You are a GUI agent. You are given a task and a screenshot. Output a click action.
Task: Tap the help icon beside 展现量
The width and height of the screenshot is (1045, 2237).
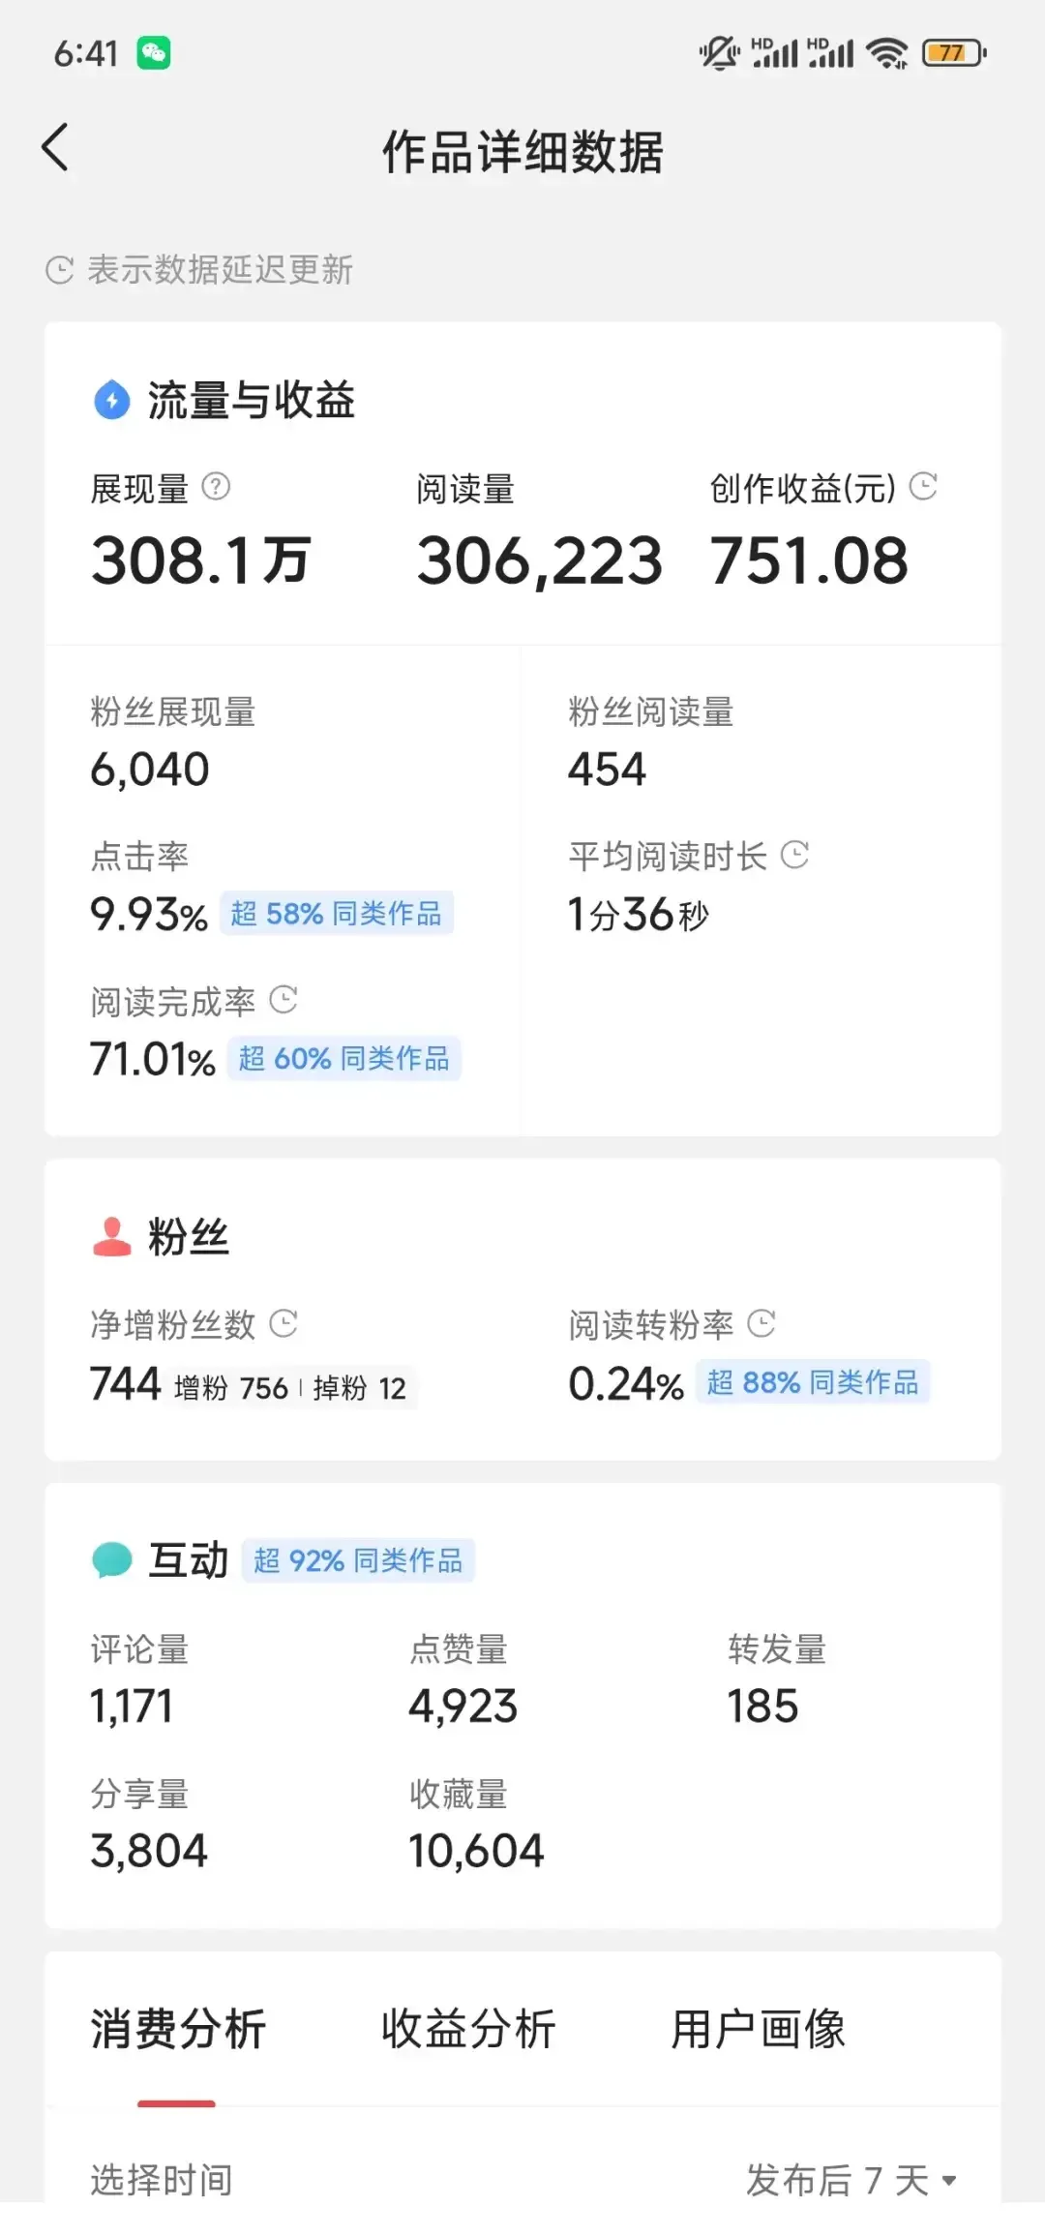pos(216,487)
